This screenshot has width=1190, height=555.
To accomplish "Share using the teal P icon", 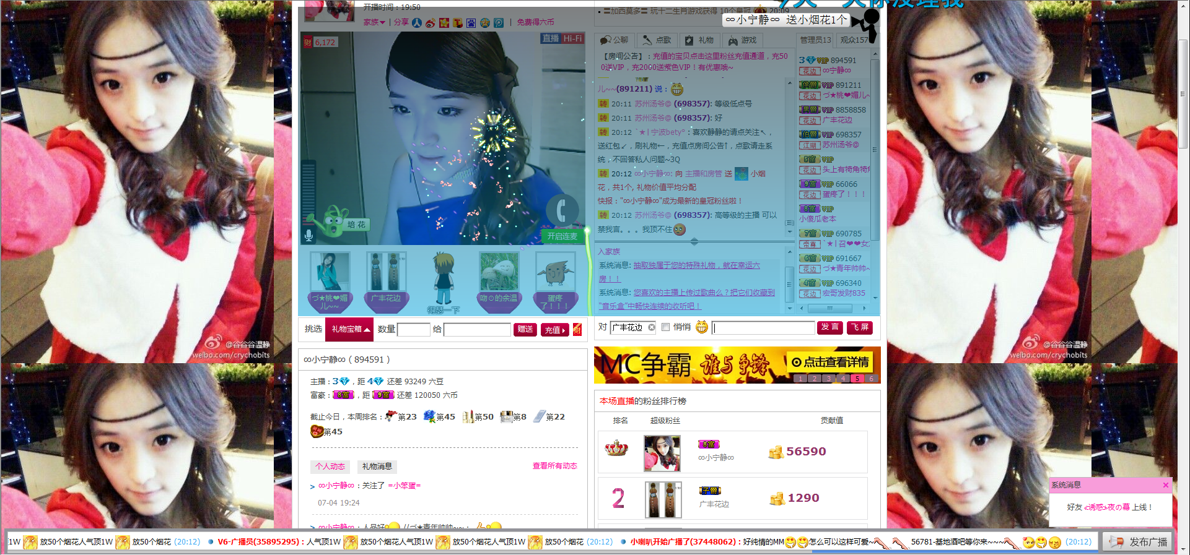I will 499,23.
